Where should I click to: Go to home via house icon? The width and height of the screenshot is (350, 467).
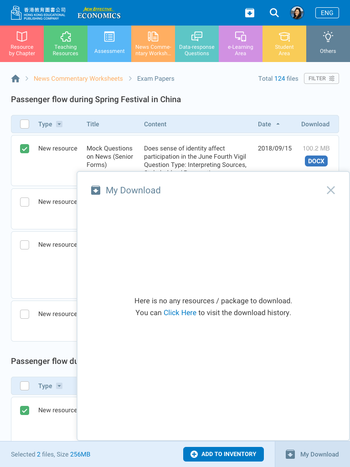click(x=15, y=78)
